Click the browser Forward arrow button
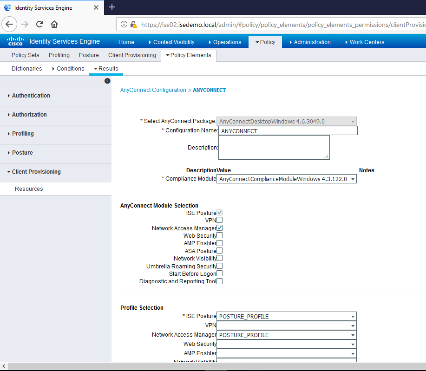 (x=25, y=24)
